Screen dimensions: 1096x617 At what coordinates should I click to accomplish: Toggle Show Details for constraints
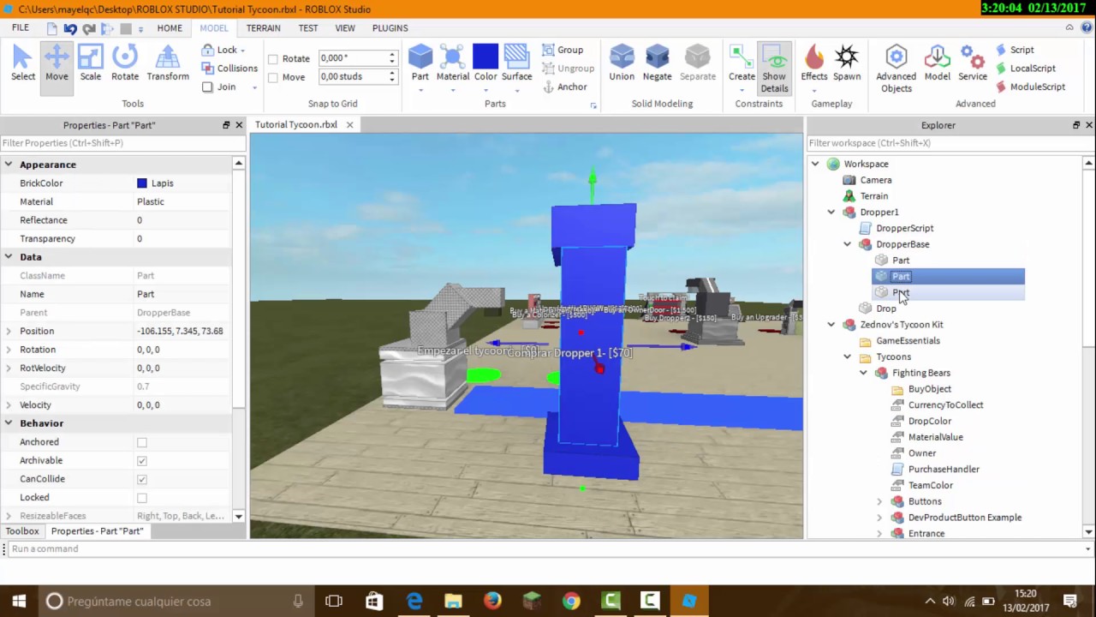click(774, 67)
